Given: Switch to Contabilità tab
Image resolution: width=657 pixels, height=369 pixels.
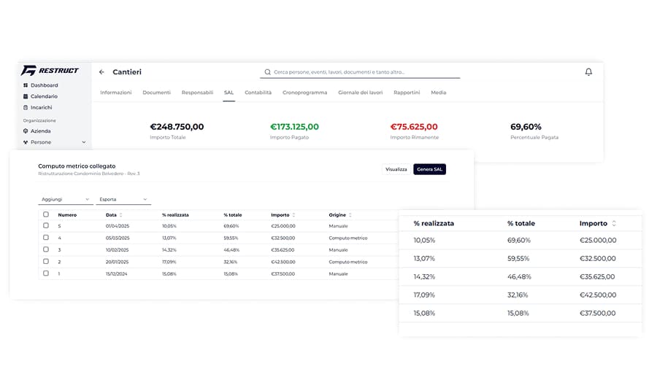Looking at the screenshot, I should (258, 93).
